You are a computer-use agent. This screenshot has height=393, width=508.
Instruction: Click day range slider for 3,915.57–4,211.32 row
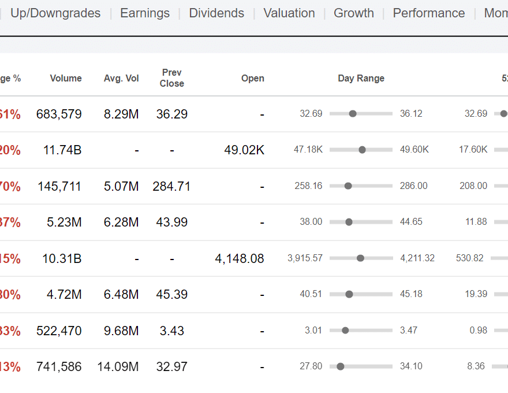point(361,258)
